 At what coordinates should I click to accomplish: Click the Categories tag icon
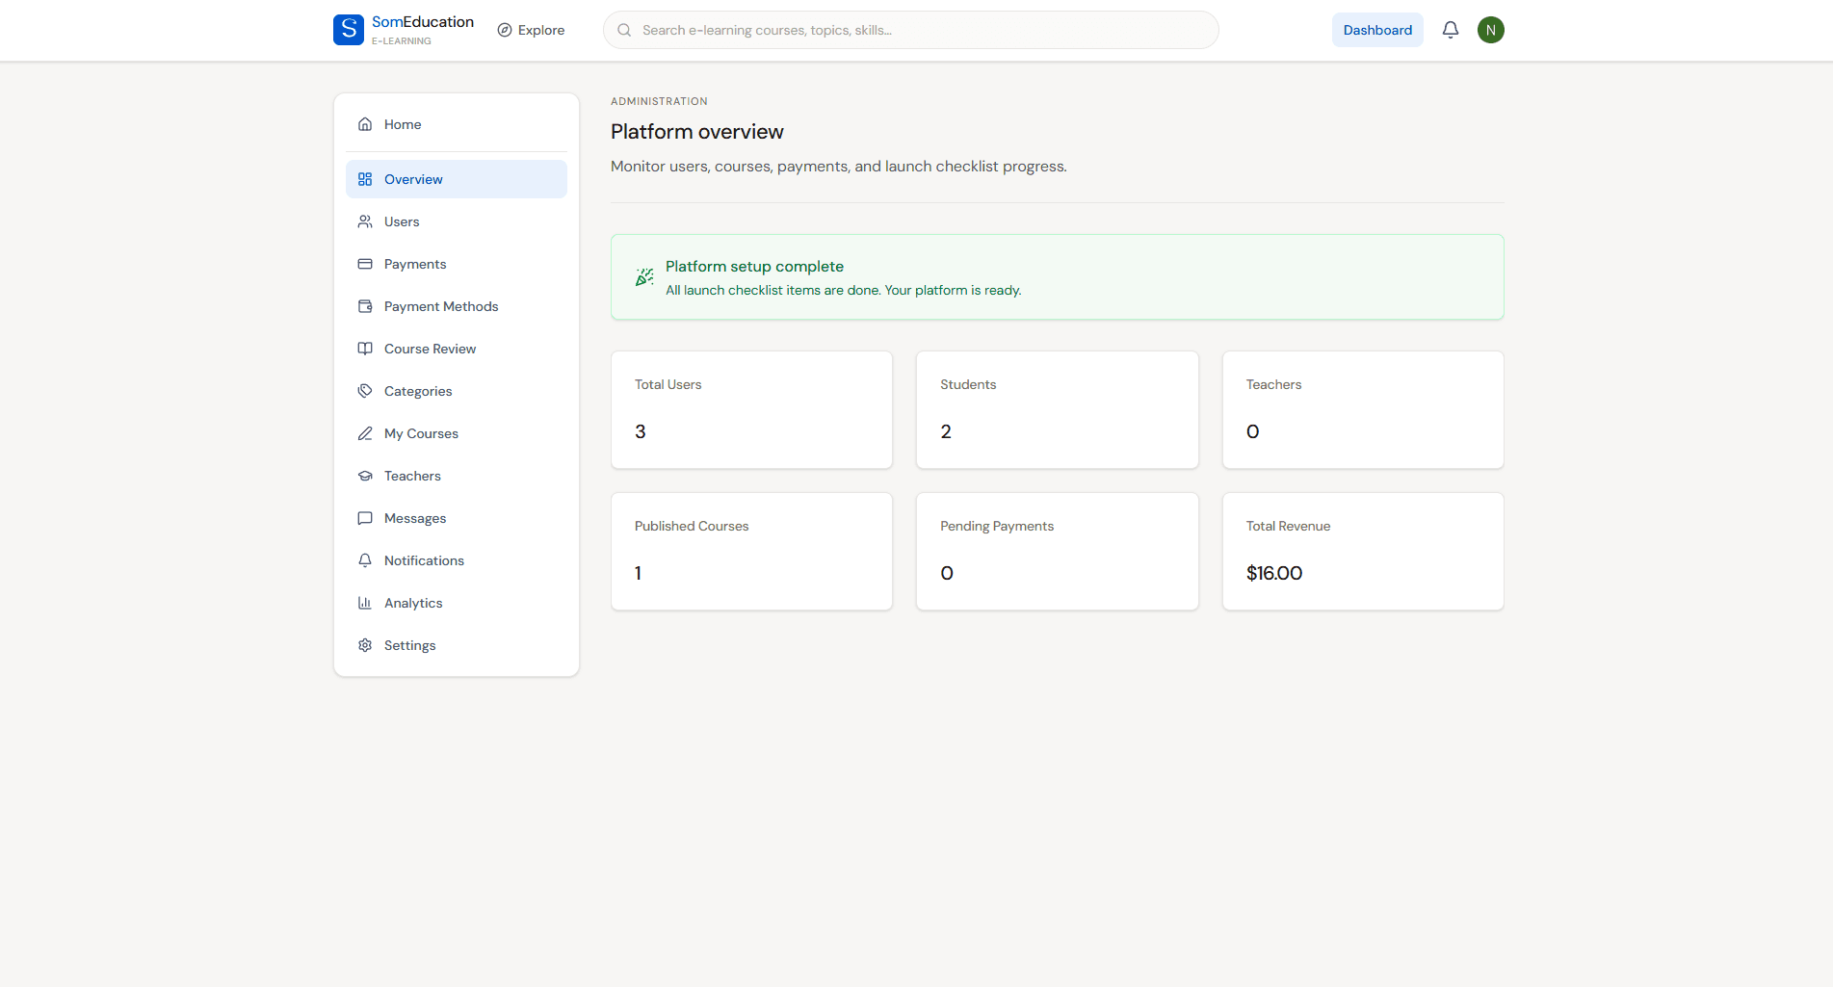coord(365,391)
